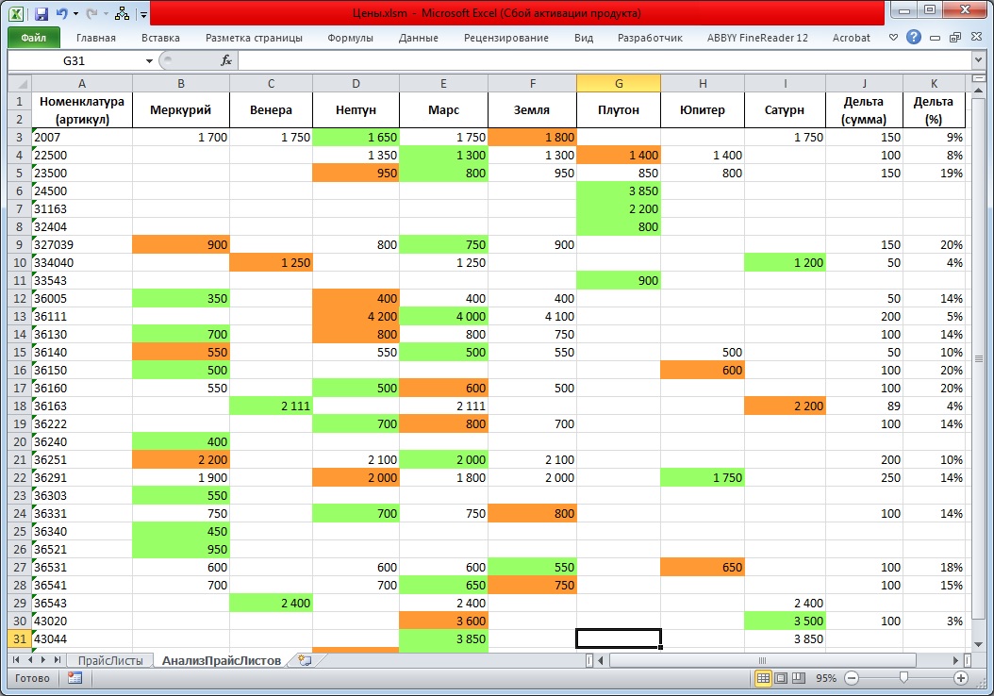This screenshot has width=994, height=696.
Task: Click the Excel application icon in title bar
Action: coord(16,13)
